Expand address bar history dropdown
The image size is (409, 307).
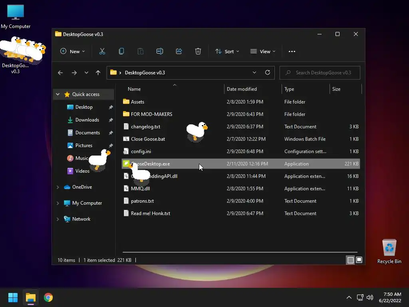[x=254, y=73]
